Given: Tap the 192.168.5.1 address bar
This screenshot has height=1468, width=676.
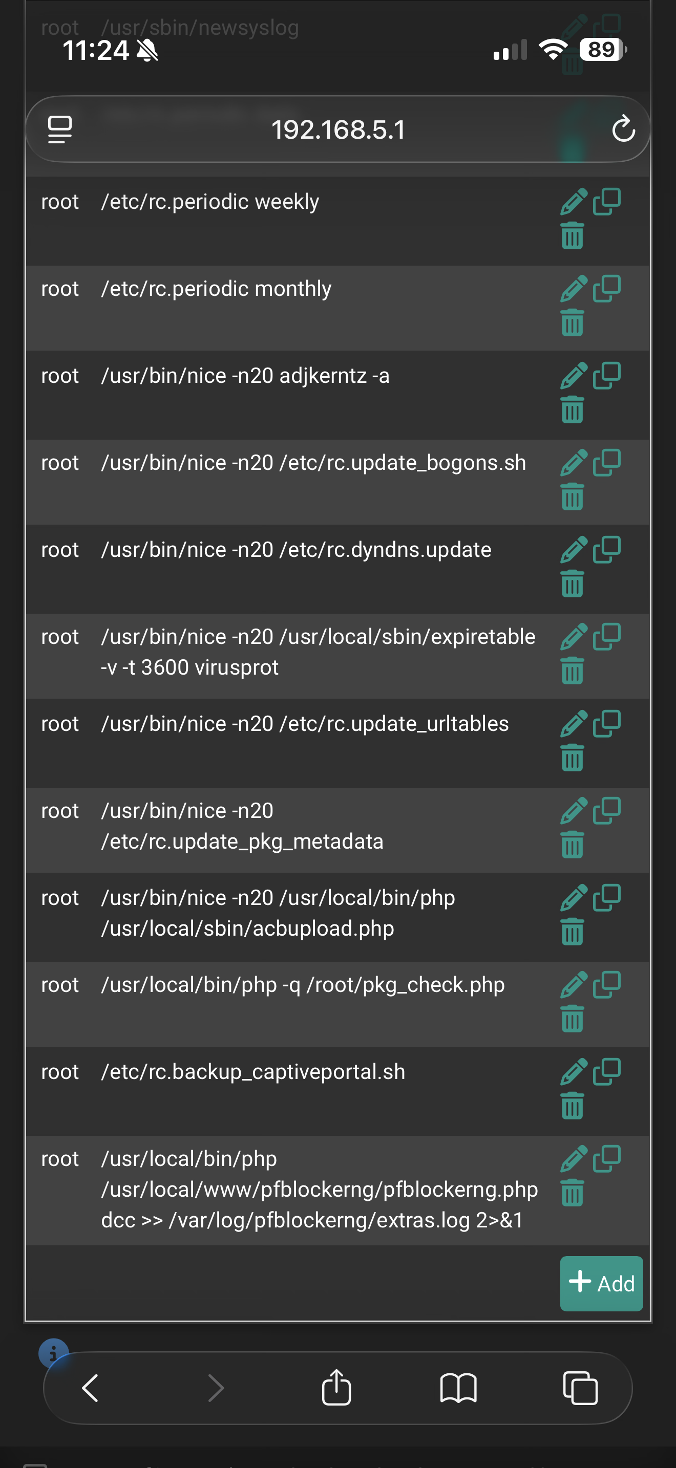Looking at the screenshot, I should pos(338,130).
